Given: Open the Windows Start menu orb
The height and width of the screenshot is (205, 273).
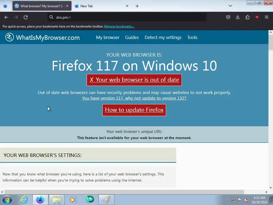Looking at the screenshot, I should (x=7, y=200).
